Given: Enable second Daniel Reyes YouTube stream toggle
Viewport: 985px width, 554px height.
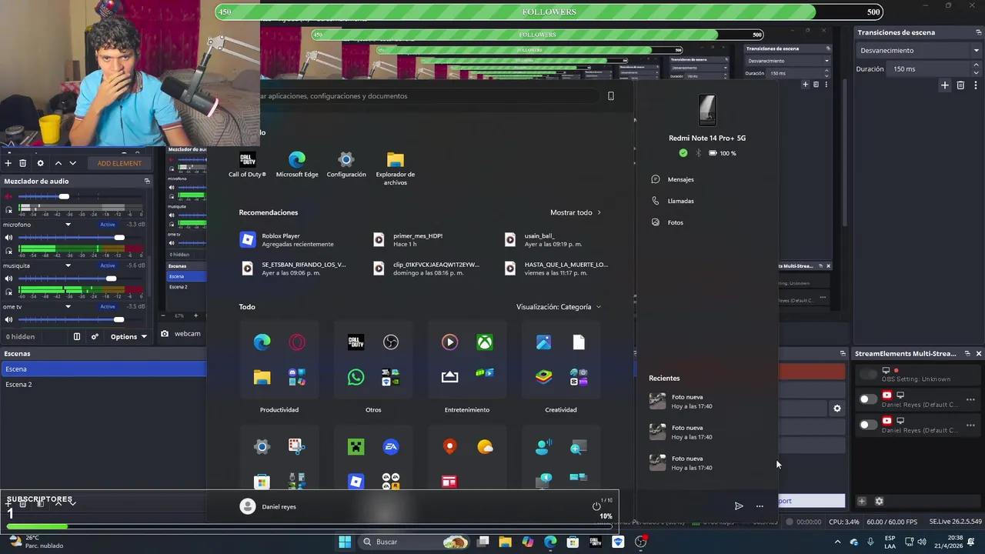Looking at the screenshot, I should tap(868, 425).
